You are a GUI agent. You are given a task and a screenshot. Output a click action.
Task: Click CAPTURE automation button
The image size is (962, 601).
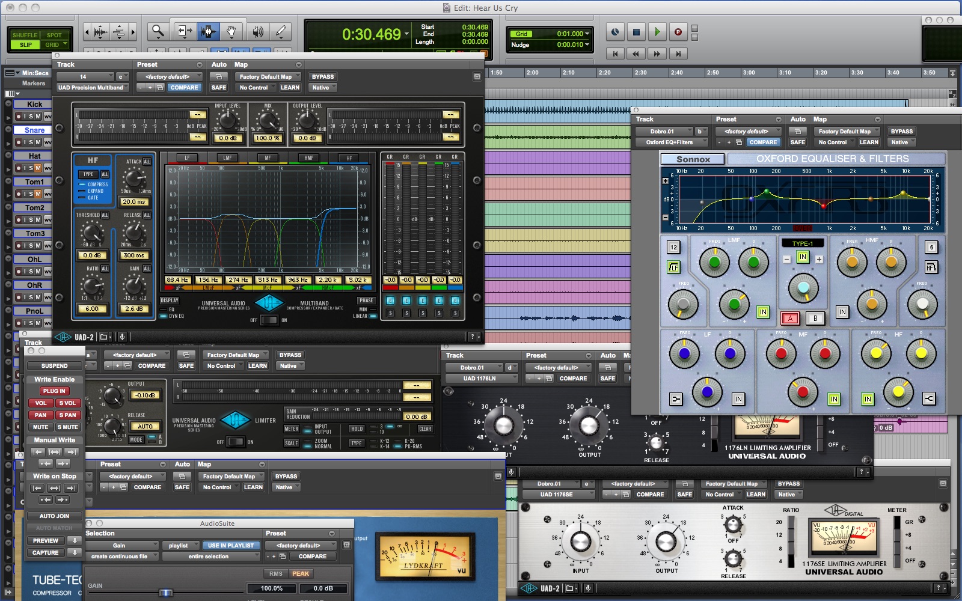[46, 552]
